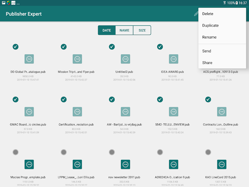
Task: Open the Contracts Lon...Outline.pub file icon
Action: pyautogui.click(x=222, y=111)
